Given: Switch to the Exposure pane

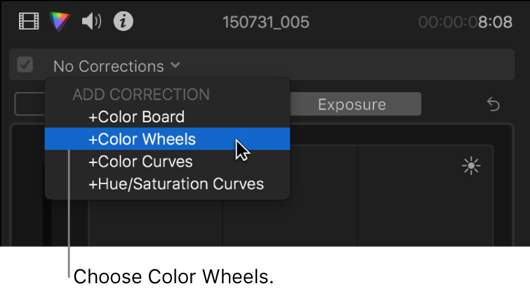Looking at the screenshot, I should pos(352,104).
